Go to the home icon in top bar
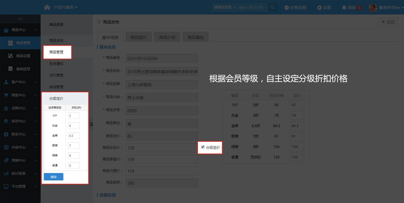 click(x=47, y=7)
